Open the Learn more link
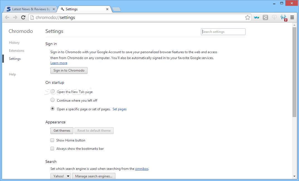This screenshot has width=299, height=181. [59, 63]
